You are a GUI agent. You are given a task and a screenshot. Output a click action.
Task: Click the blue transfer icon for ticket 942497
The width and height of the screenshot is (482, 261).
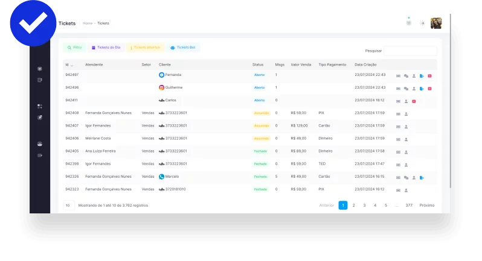tap(422, 76)
